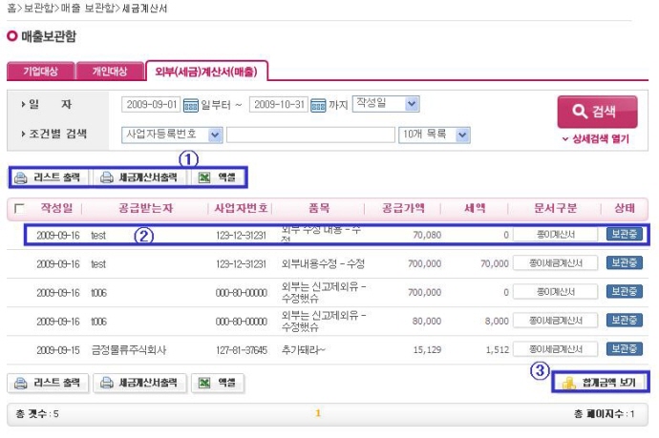
Task: Export to Excel using bottom 엑셀 button
Action: click(218, 383)
